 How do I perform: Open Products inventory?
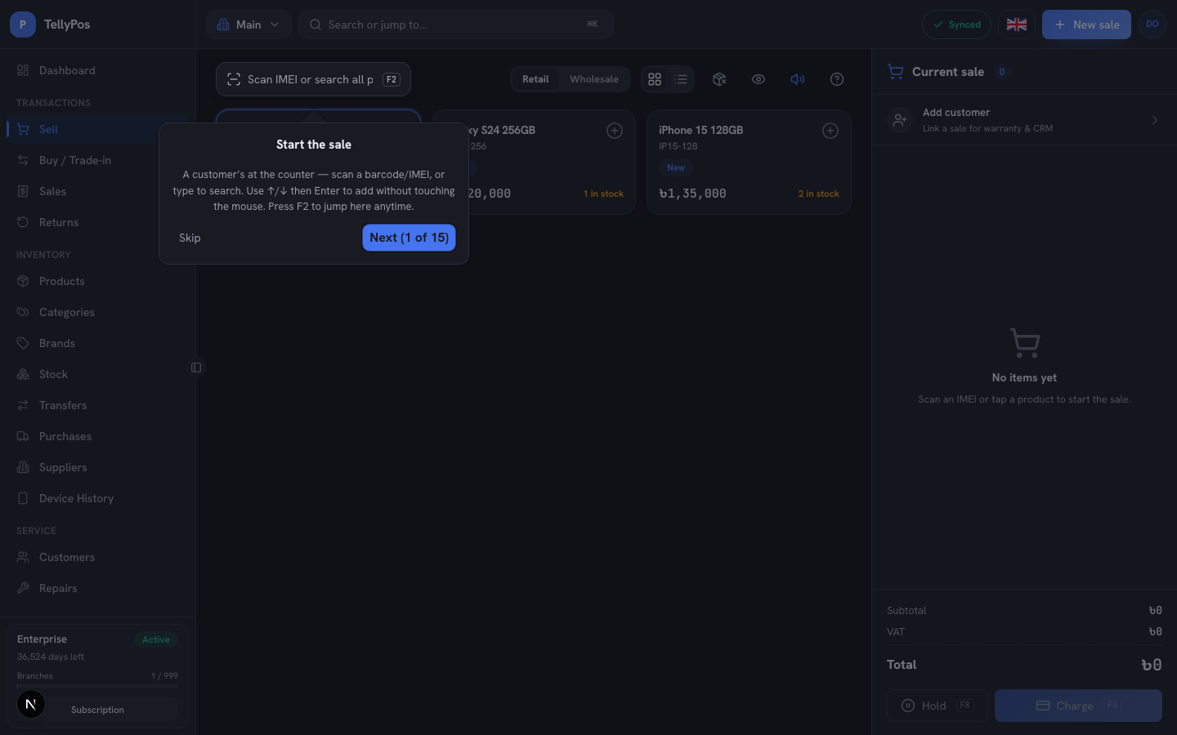pyautogui.click(x=97, y=281)
